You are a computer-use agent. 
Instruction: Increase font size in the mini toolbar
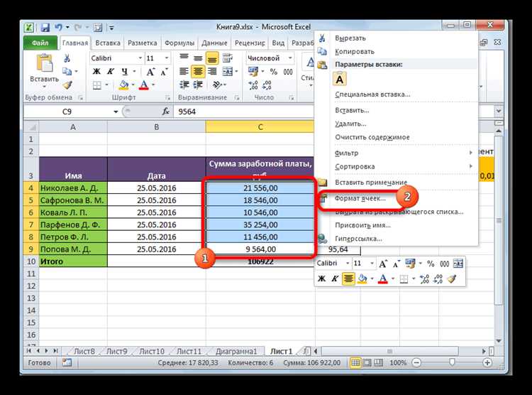[x=383, y=264]
